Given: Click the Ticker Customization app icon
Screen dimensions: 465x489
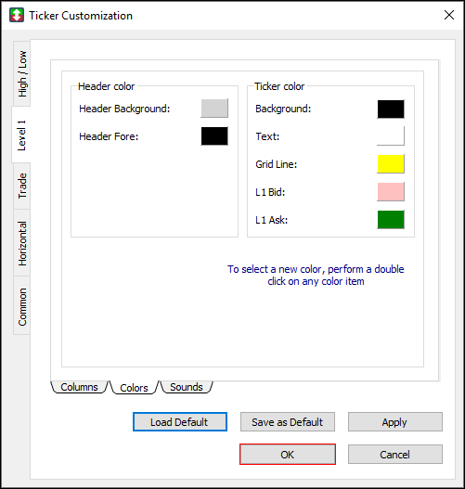Looking at the screenshot, I should pos(17,15).
